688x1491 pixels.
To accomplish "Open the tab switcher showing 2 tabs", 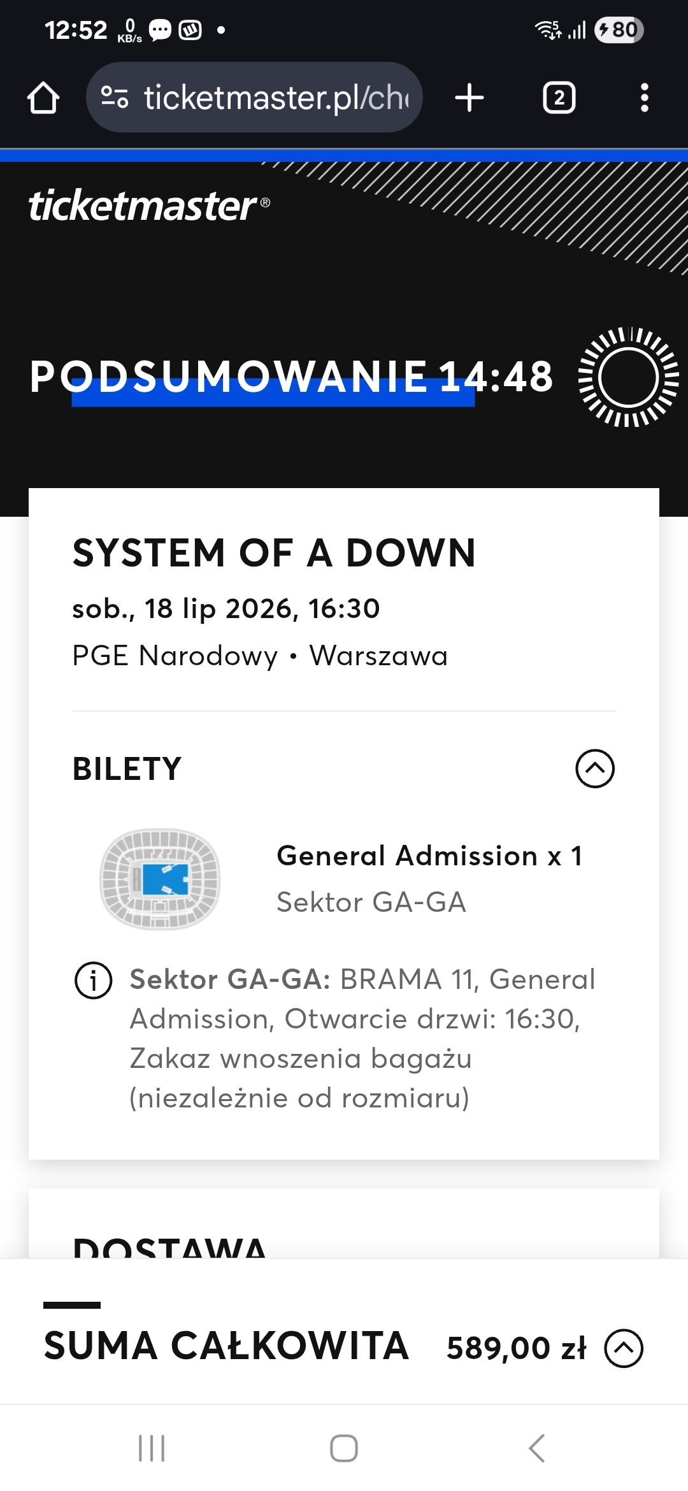I will pyautogui.click(x=559, y=98).
